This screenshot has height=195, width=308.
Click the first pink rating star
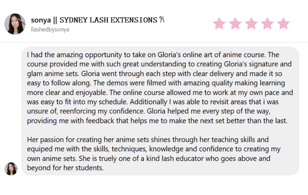219,24
